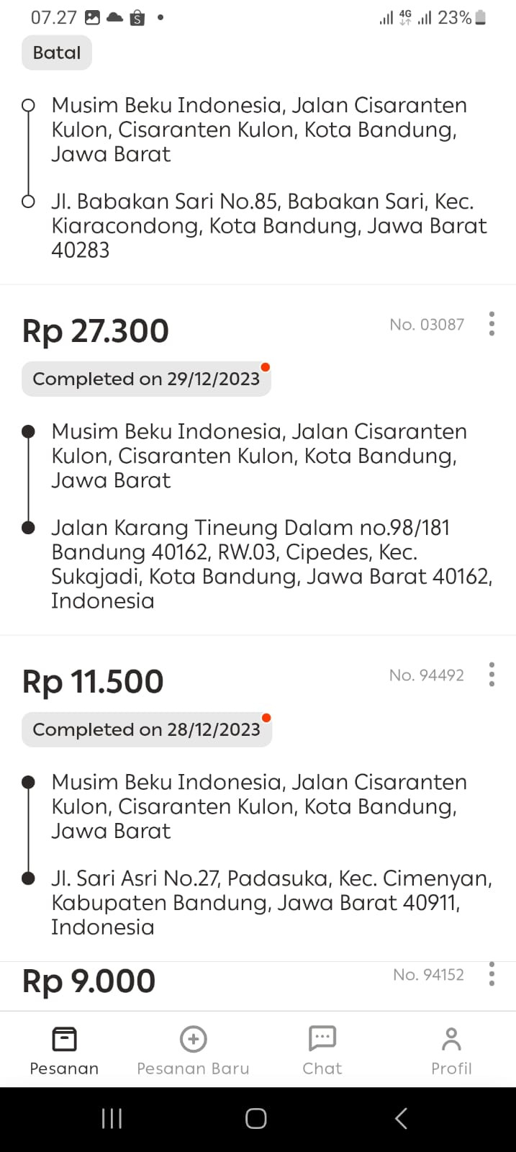Open the Rp 27.300 order
This screenshot has height=1152, width=516.
click(95, 331)
